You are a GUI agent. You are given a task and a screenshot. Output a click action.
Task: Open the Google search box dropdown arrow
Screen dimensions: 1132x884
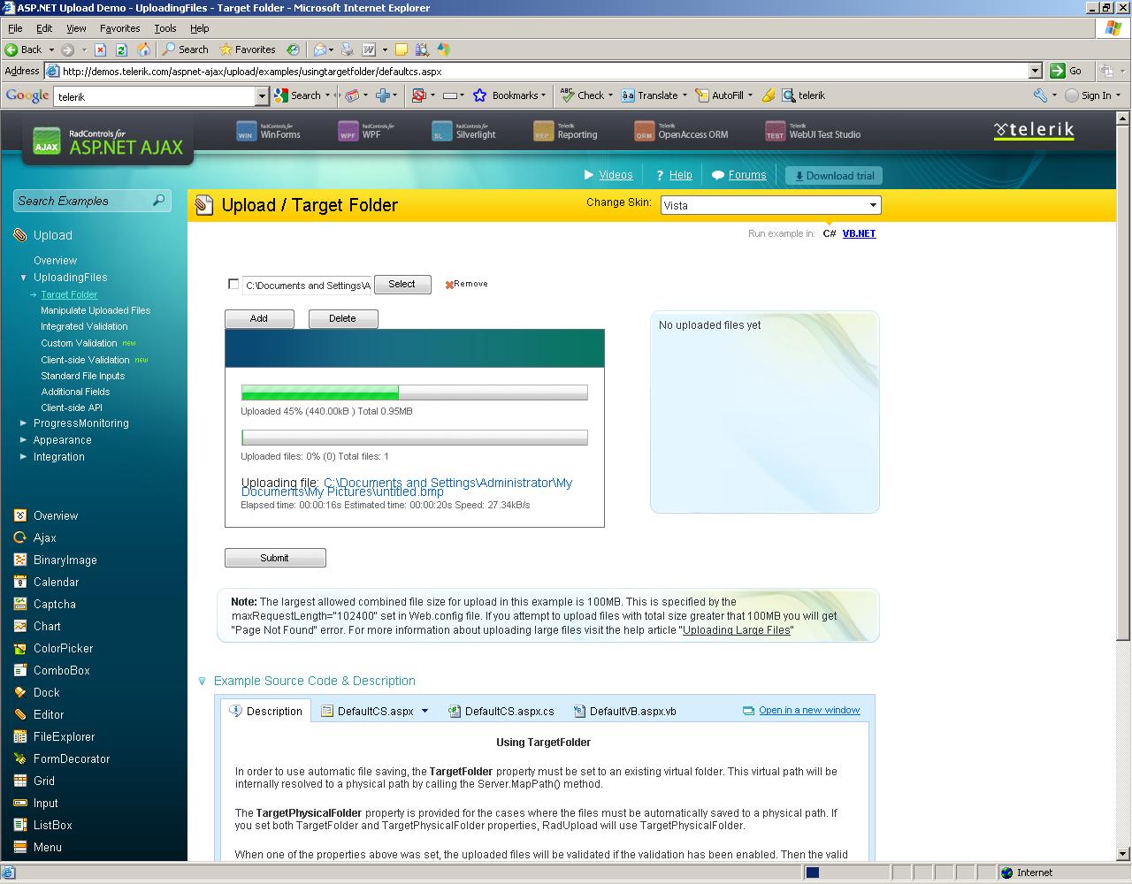262,96
